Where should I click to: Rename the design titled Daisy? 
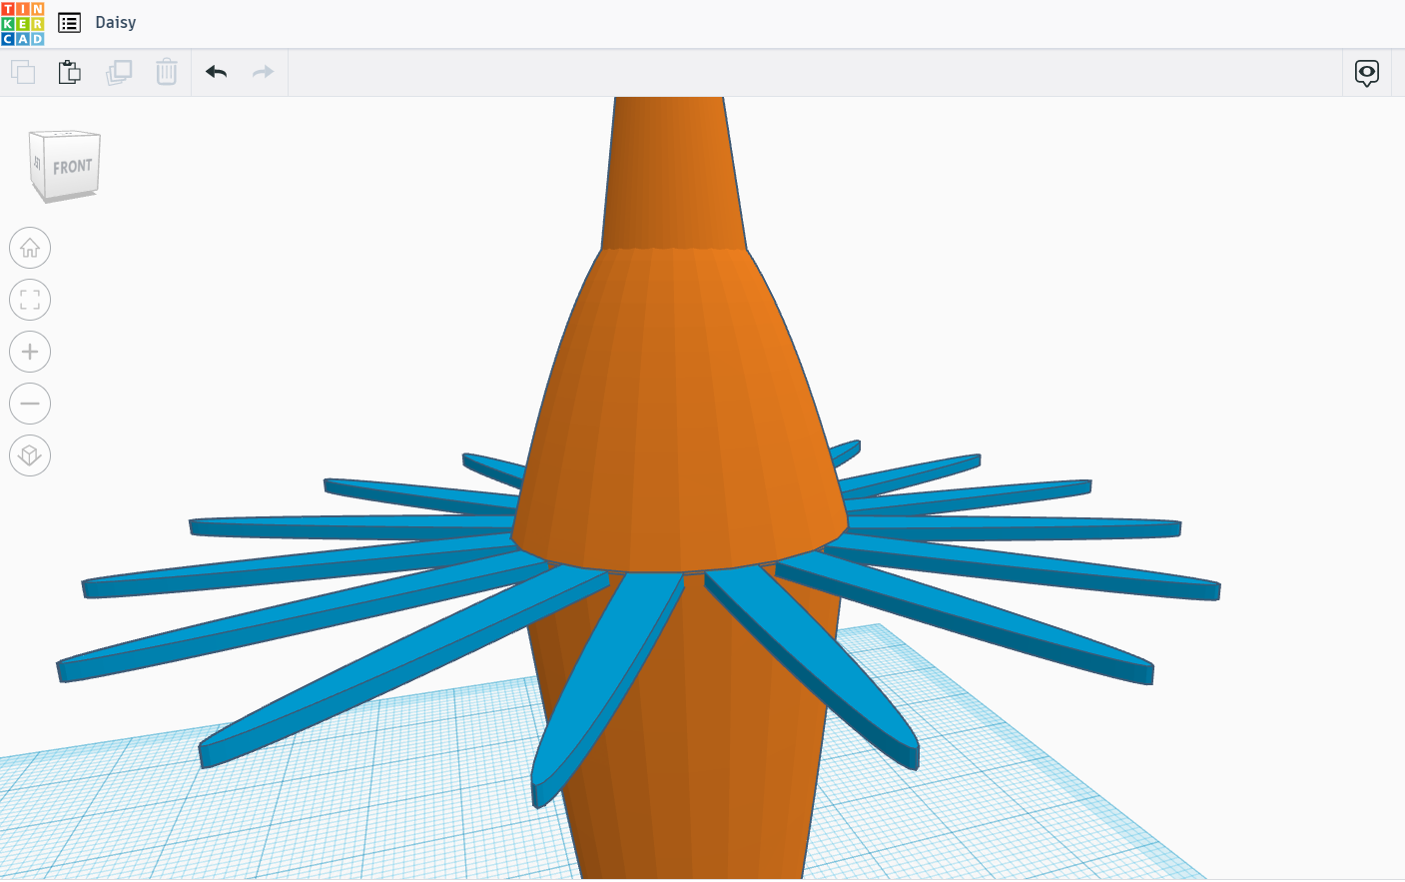click(116, 23)
